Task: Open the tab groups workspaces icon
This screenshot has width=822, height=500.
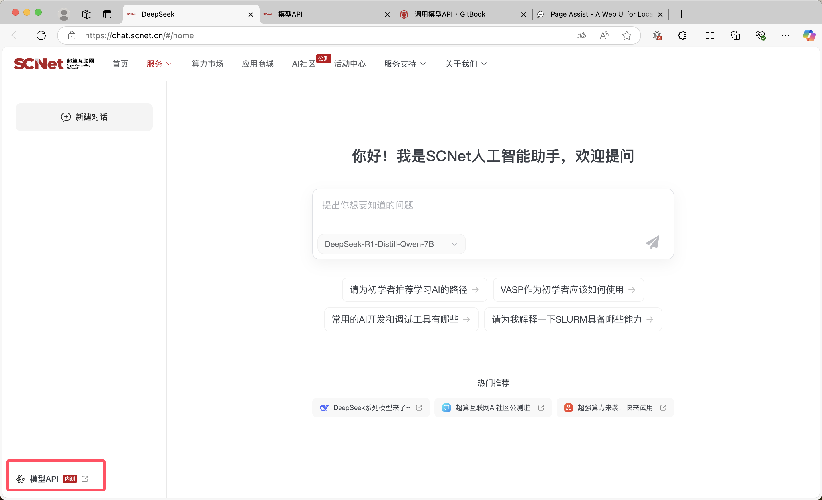Action: pyautogui.click(x=87, y=14)
